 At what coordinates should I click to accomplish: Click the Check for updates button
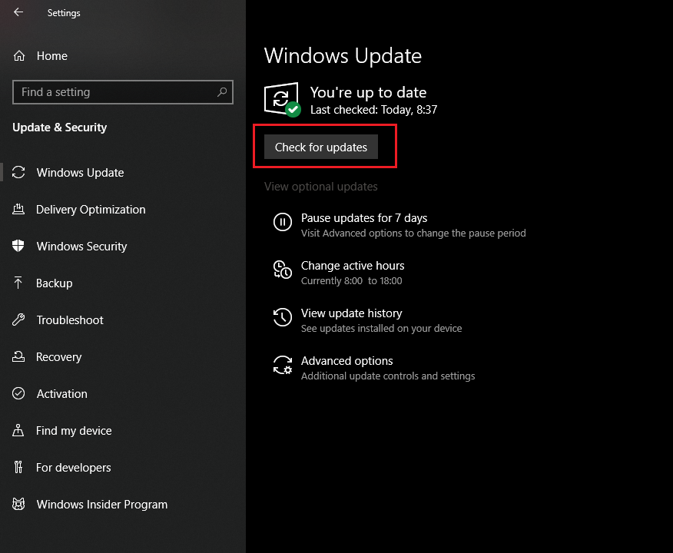coord(321,147)
